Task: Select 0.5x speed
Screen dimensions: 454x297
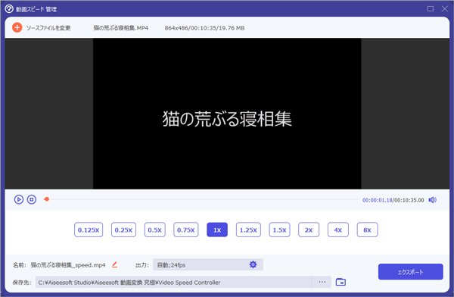Action: pyautogui.click(x=155, y=230)
